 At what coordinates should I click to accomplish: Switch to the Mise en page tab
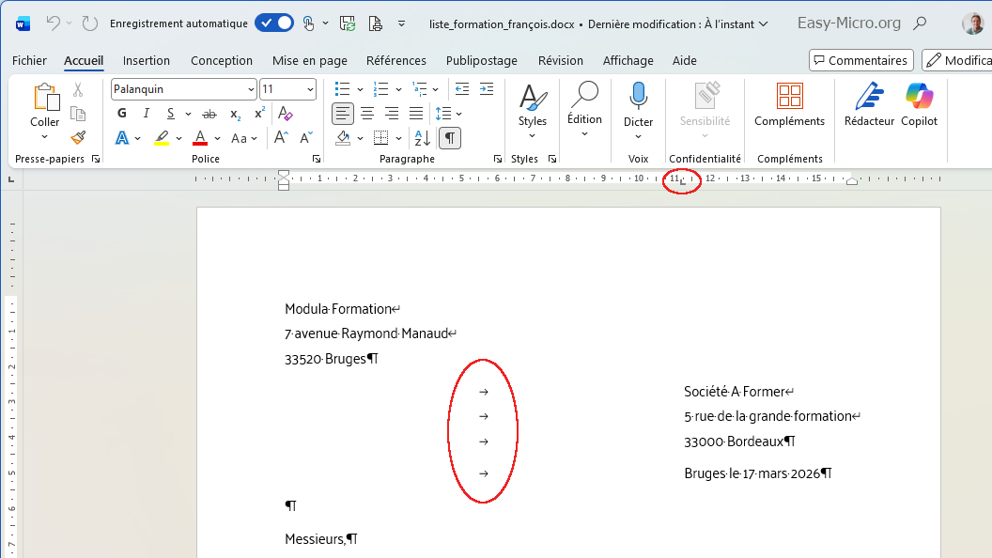[309, 60]
